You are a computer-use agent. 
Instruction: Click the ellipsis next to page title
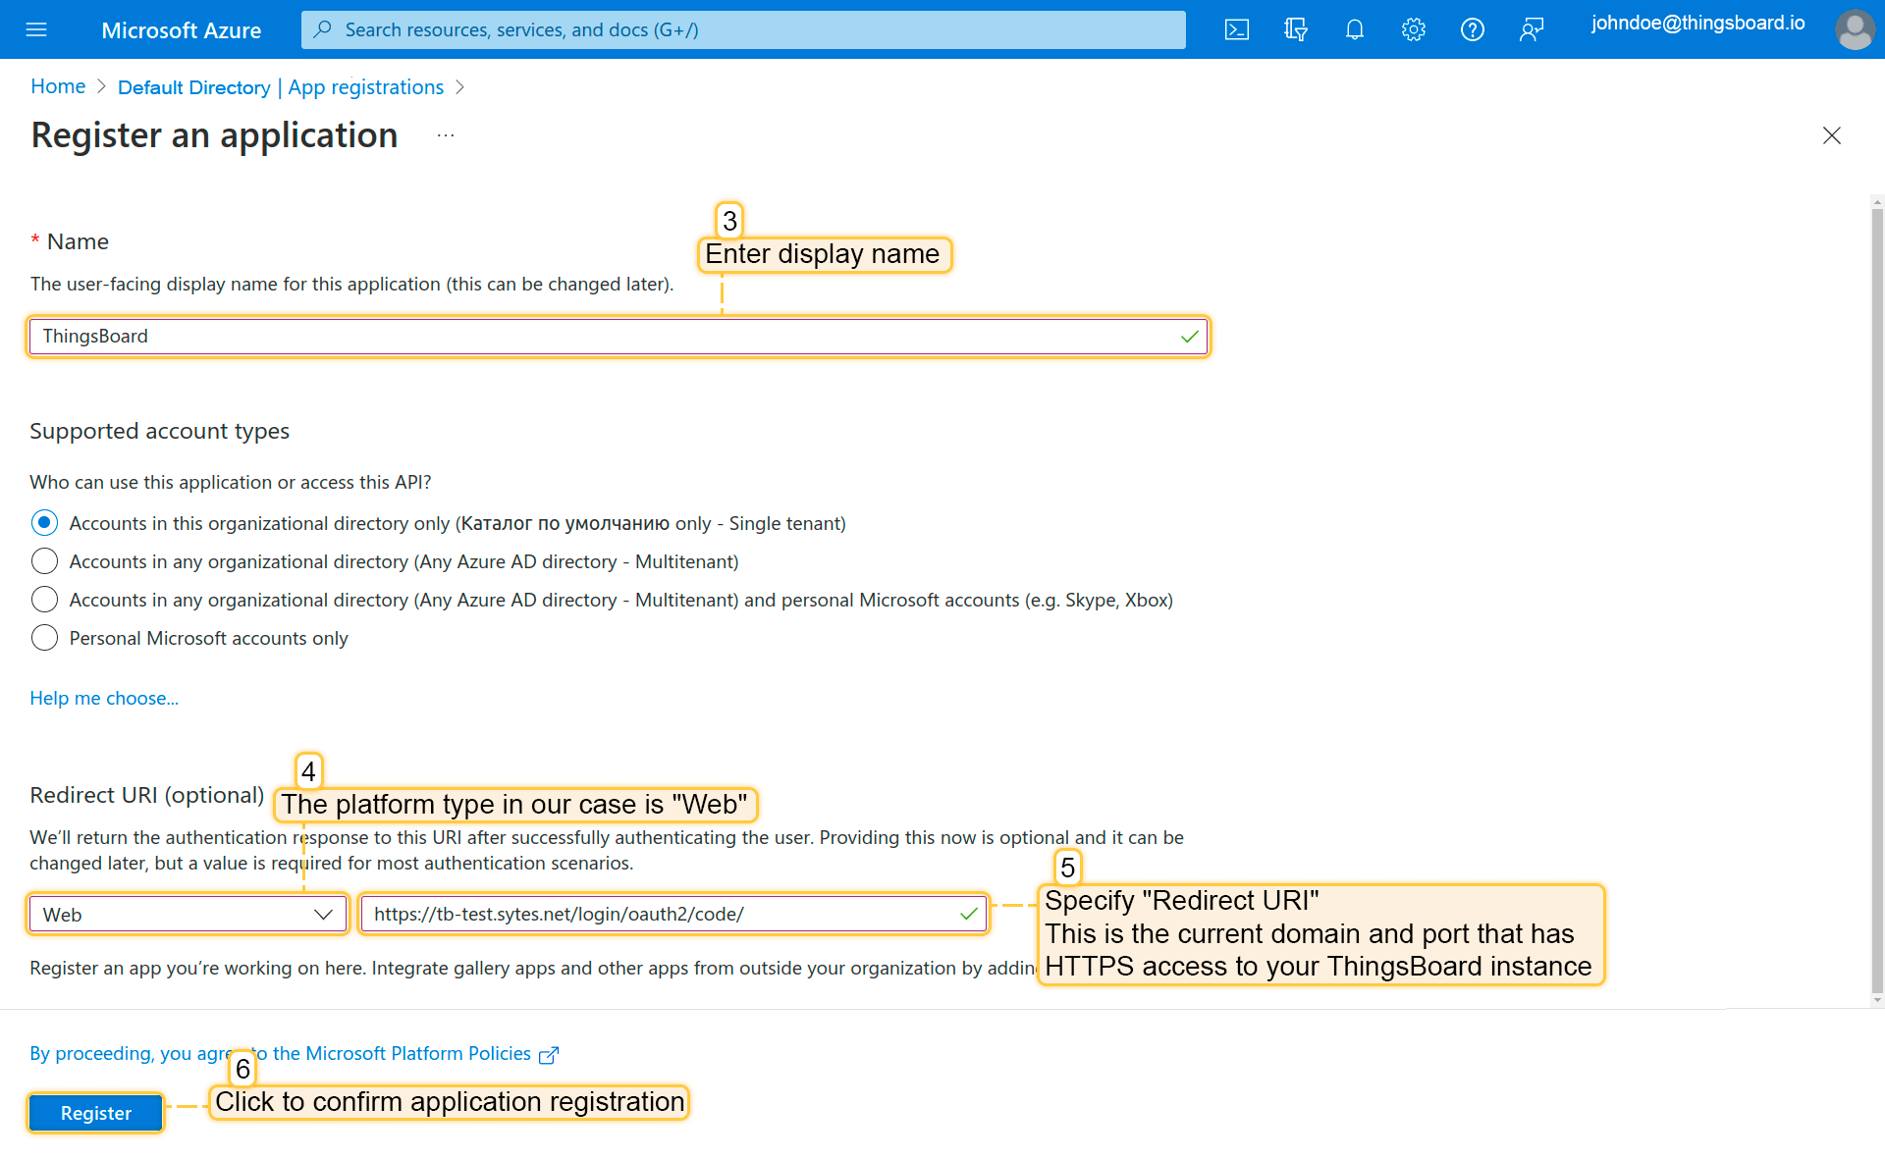pos(446,135)
